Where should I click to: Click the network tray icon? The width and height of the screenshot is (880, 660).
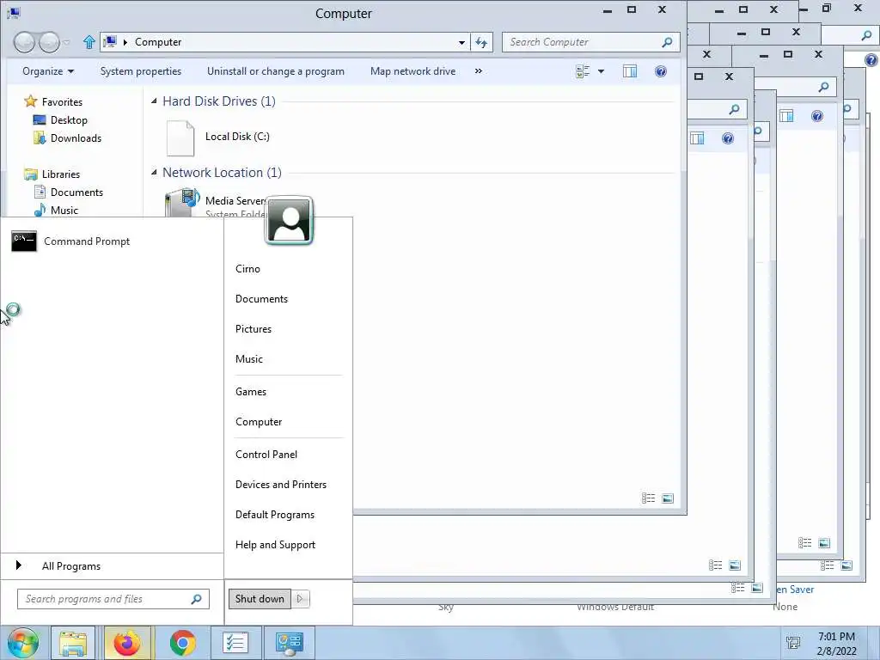click(793, 642)
